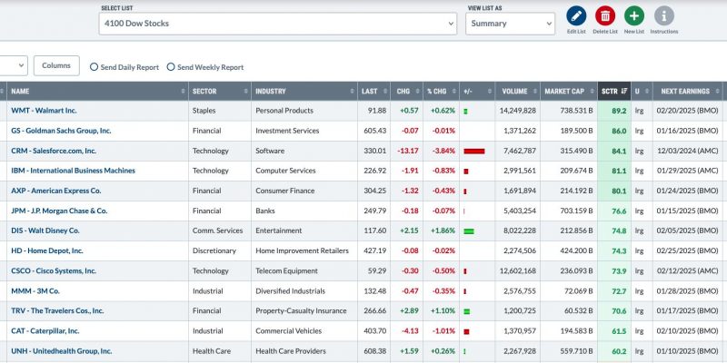Click sort arrows on CHG column
This screenshot has height=363, width=727.
418,92
